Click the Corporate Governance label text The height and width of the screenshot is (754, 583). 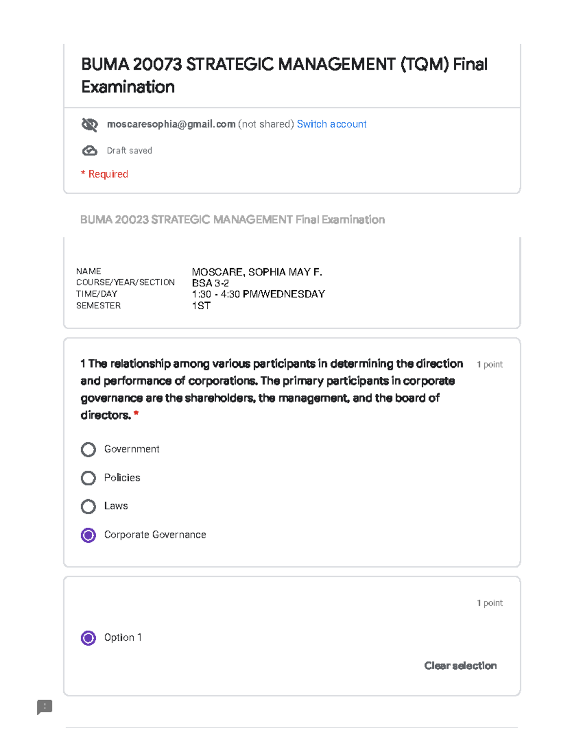[x=155, y=535]
